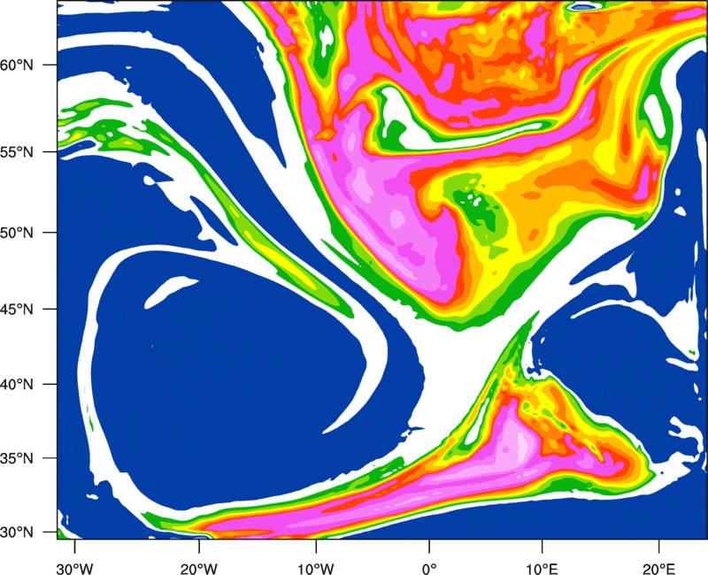
Task: Click the 20°W longitude label
Action: (199, 569)
